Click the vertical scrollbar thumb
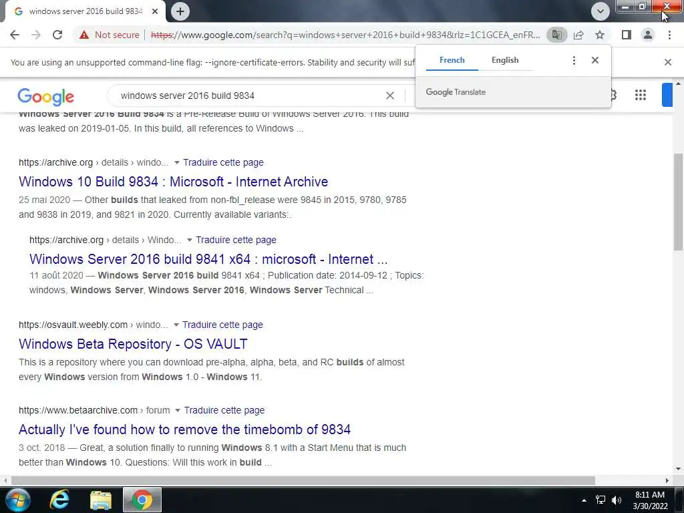Image resolution: width=684 pixels, height=513 pixels. pos(678,202)
